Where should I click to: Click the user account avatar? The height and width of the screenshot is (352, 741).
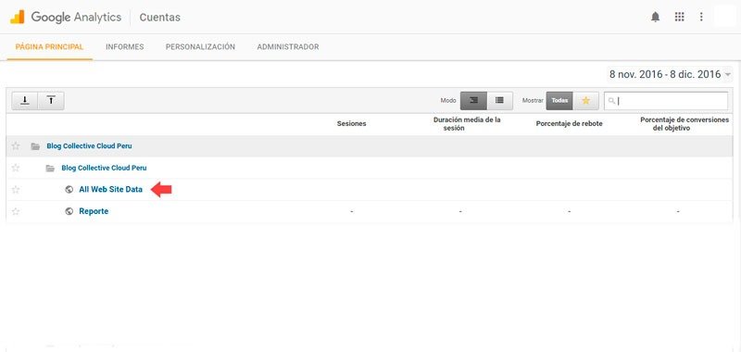tap(725, 17)
